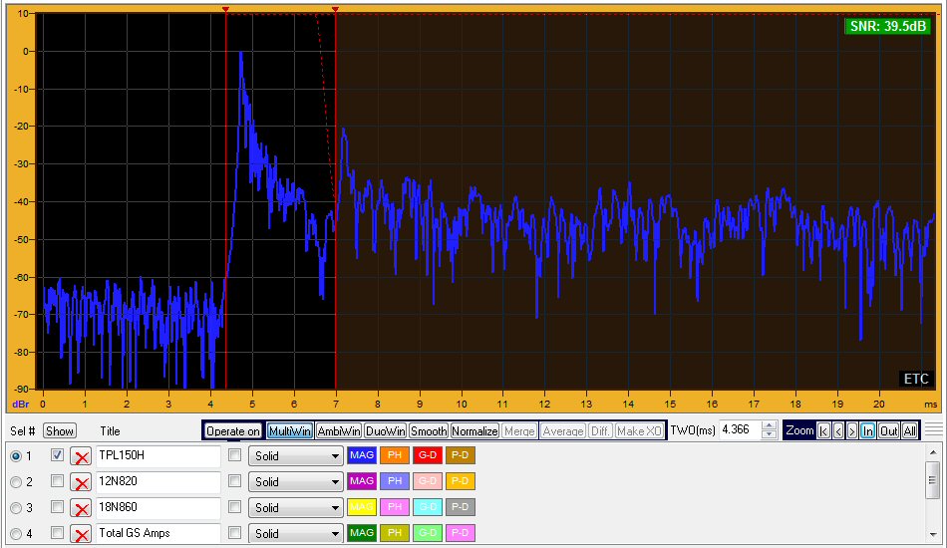Click brown P-D color swatch for TPL150H
Screen dimensions: 947x548
point(461,455)
